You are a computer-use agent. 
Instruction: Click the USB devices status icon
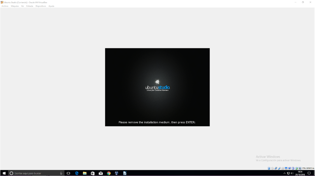(x=279, y=168)
